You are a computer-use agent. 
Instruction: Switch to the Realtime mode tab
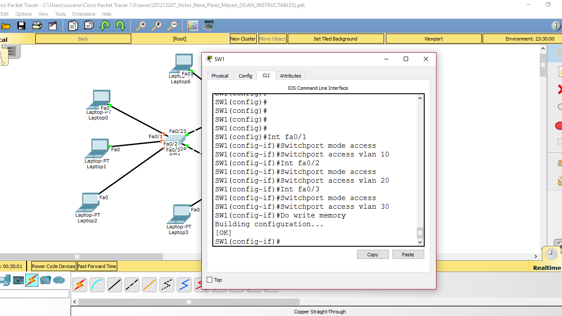547,268
